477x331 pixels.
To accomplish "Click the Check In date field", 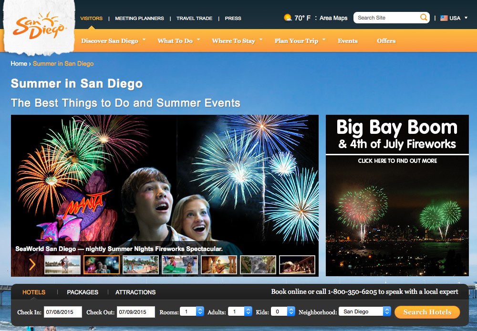I will (63, 312).
